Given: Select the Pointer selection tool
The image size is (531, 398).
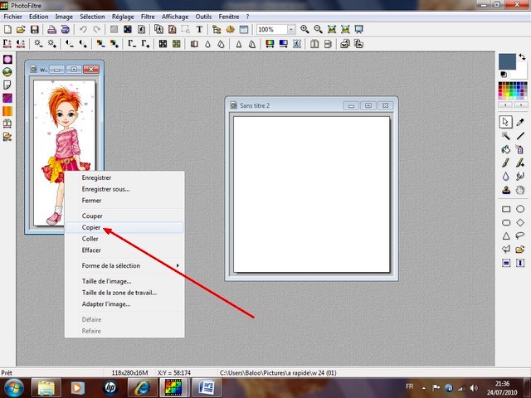Looking at the screenshot, I should pyautogui.click(x=505, y=122).
